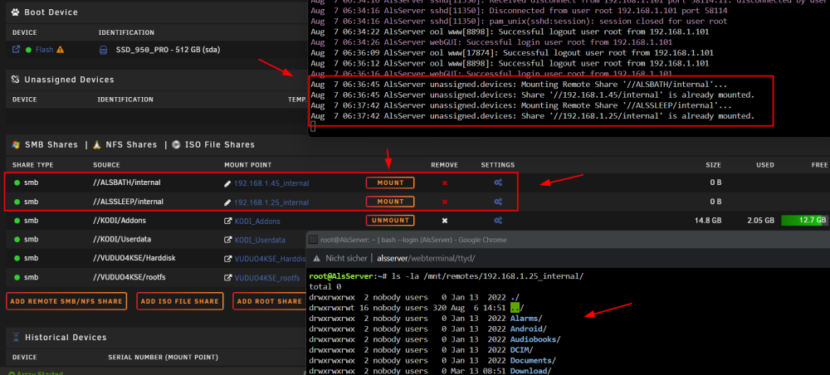Click the SSD_950_PRO - 512 GB (sda) text

[x=168, y=51]
